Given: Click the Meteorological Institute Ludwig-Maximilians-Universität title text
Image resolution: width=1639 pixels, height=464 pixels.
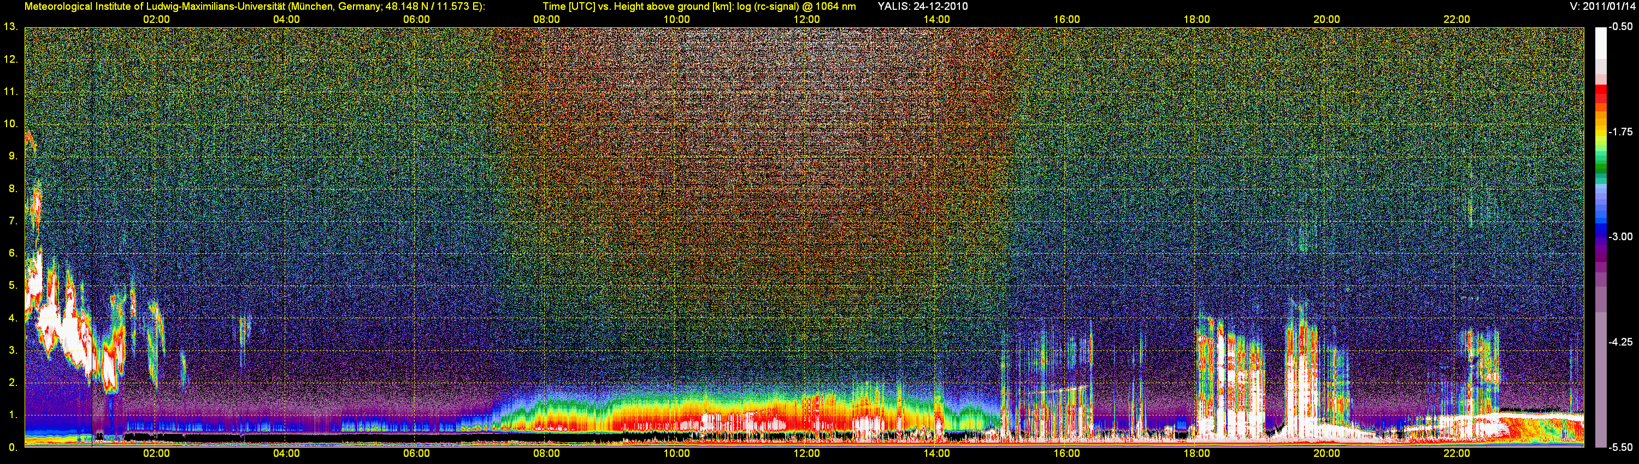Looking at the screenshot, I should click(255, 7).
